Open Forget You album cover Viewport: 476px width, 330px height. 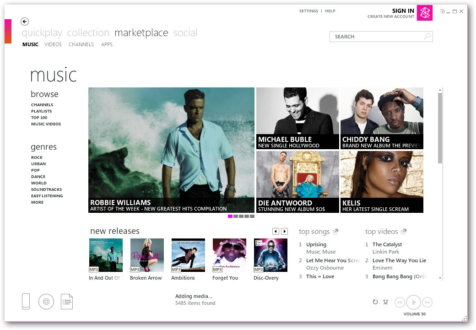click(x=229, y=255)
